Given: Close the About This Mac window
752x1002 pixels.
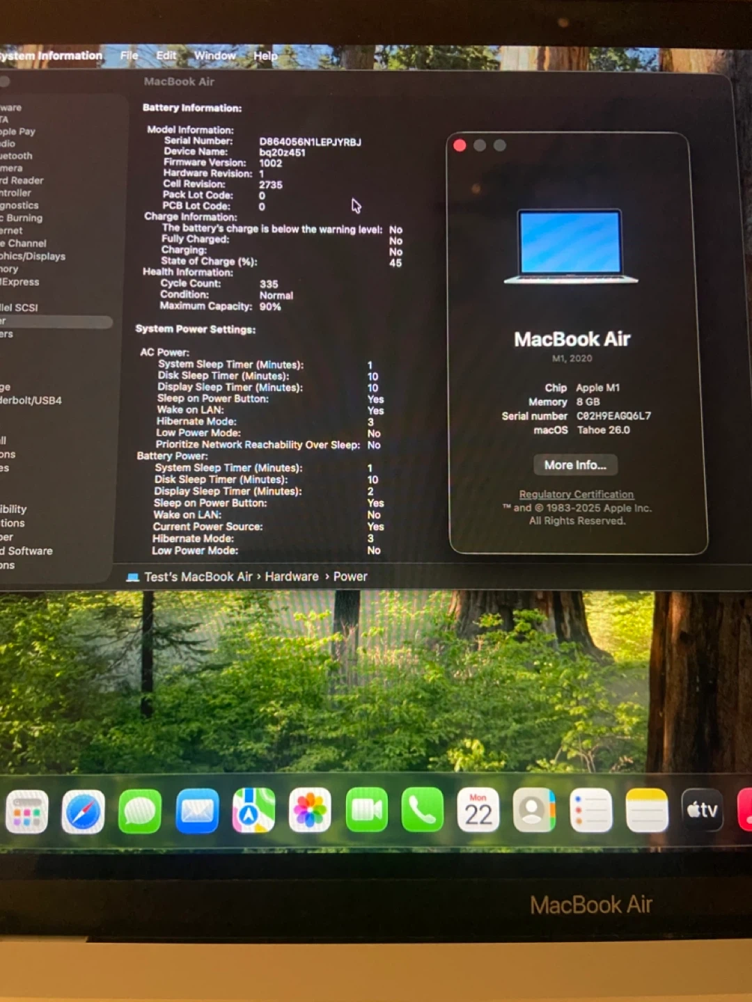Looking at the screenshot, I should tap(460, 145).
